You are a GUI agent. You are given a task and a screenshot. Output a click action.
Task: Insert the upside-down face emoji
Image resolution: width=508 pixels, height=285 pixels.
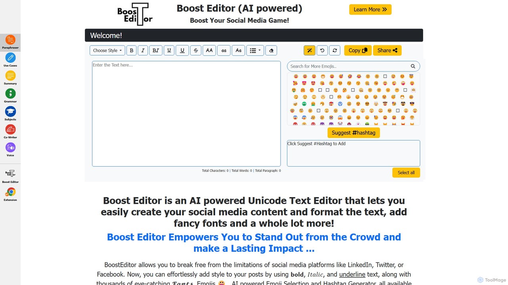click(x=377, y=76)
